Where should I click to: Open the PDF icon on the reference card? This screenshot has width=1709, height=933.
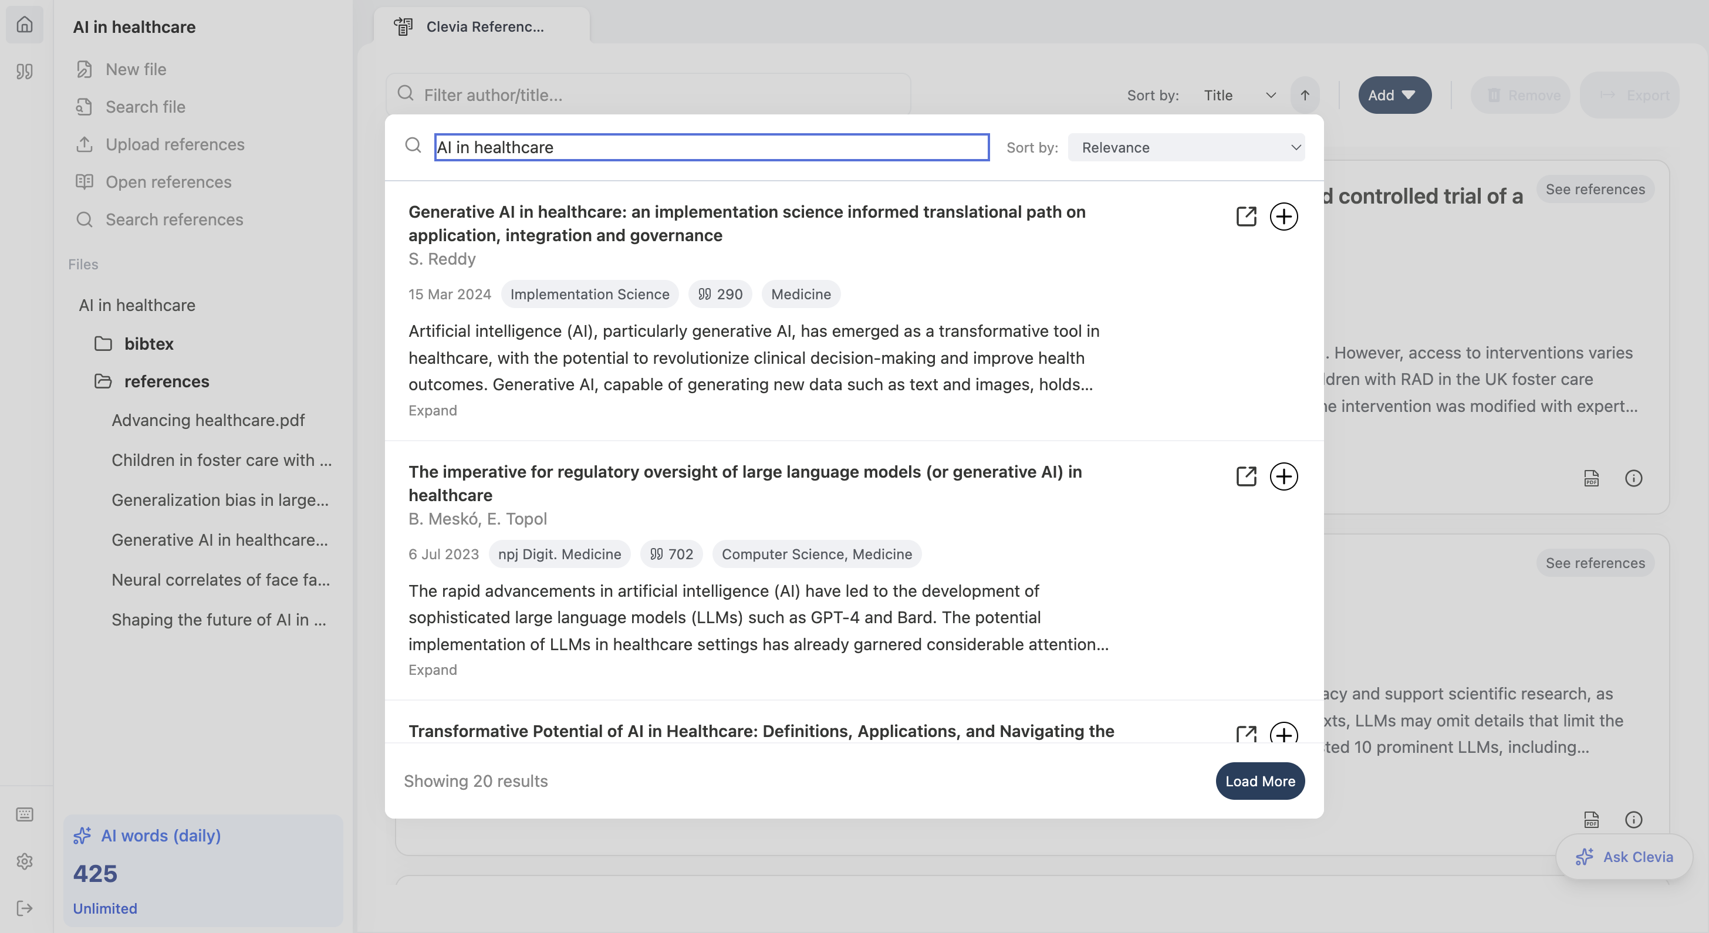click(1592, 479)
